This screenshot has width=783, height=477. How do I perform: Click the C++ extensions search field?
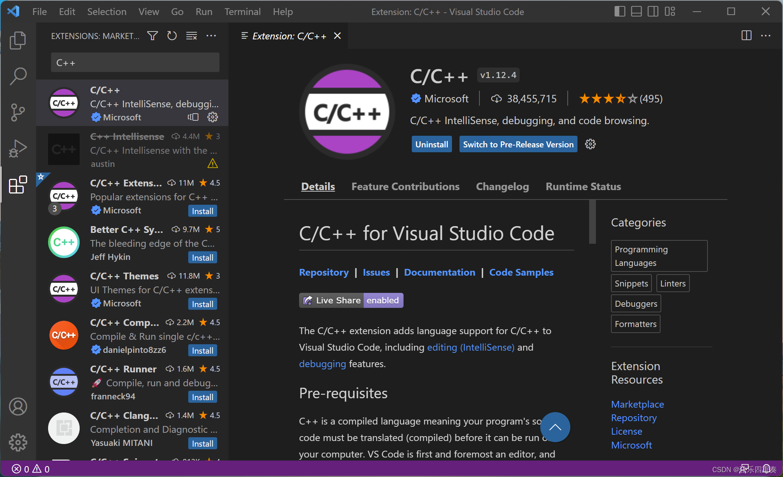[x=135, y=63]
